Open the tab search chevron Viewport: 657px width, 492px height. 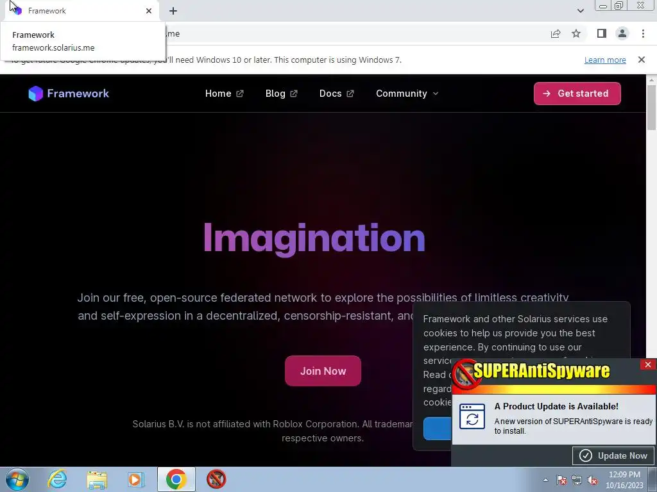[x=580, y=11]
